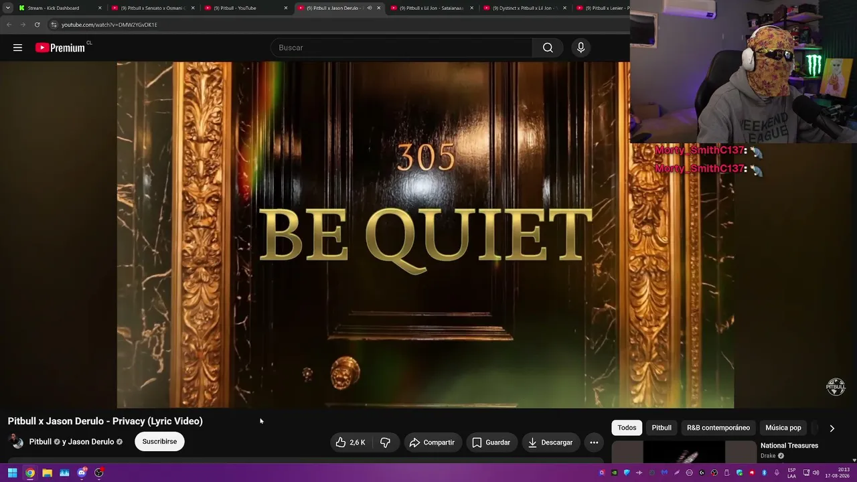Click the search magnifier button
This screenshot has height=482, width=857.
[548, 48]
